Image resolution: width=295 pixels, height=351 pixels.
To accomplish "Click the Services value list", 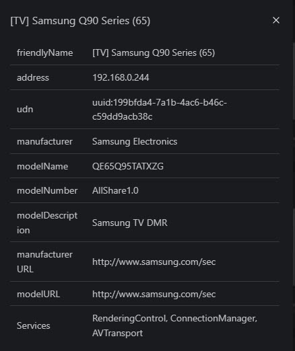I will click(x=174, y=325).
